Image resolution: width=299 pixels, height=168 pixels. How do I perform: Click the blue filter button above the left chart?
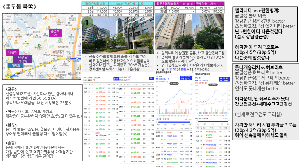pyautogui.click(x=186, y=78)
